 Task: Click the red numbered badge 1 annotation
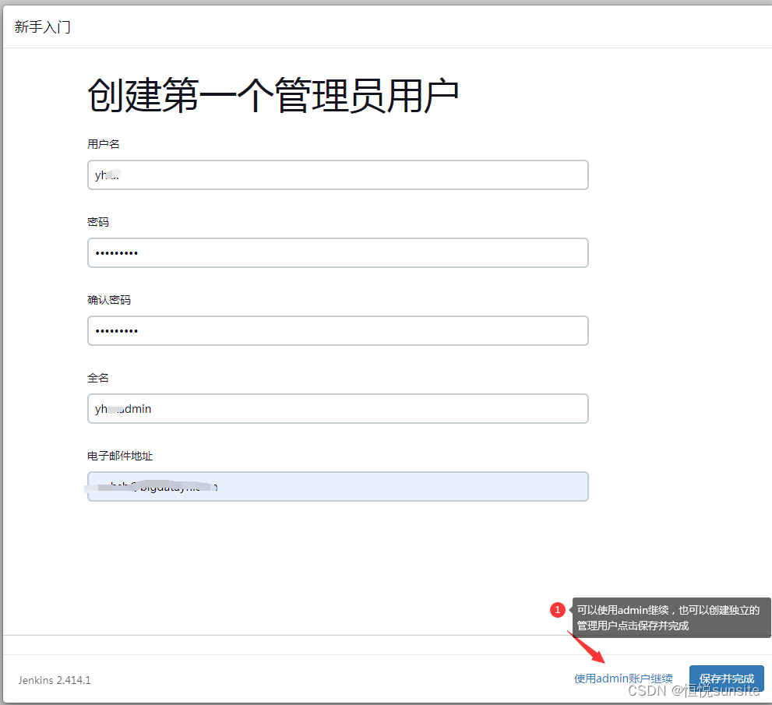coord(558,609)
